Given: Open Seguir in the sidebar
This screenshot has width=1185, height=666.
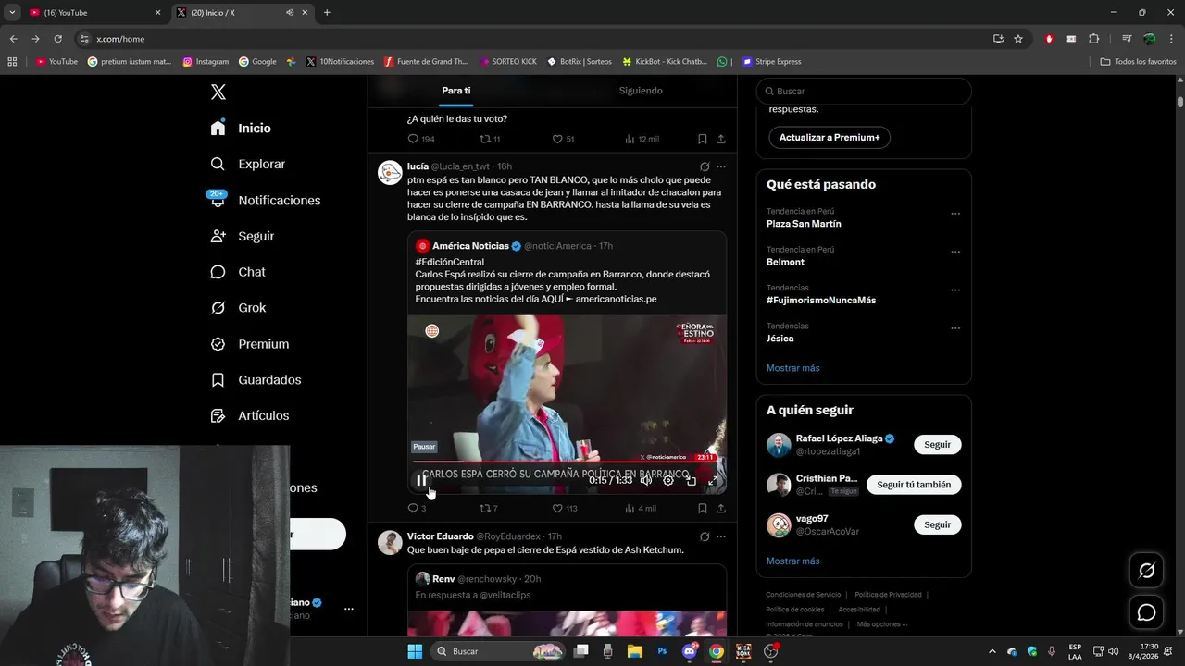Looking at the screenshot, I should [243, 236].
